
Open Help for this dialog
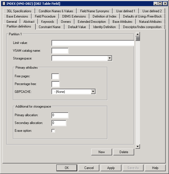click(155, 168)
